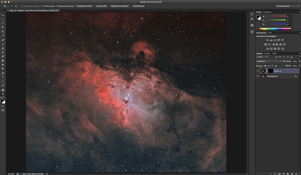Select the Pen tool
This screenshot has width=301, height=175.
pyautogui.click(x=3, y=73)
